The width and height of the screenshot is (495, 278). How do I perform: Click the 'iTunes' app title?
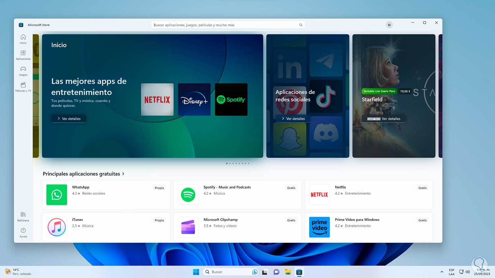coord(78,220)
